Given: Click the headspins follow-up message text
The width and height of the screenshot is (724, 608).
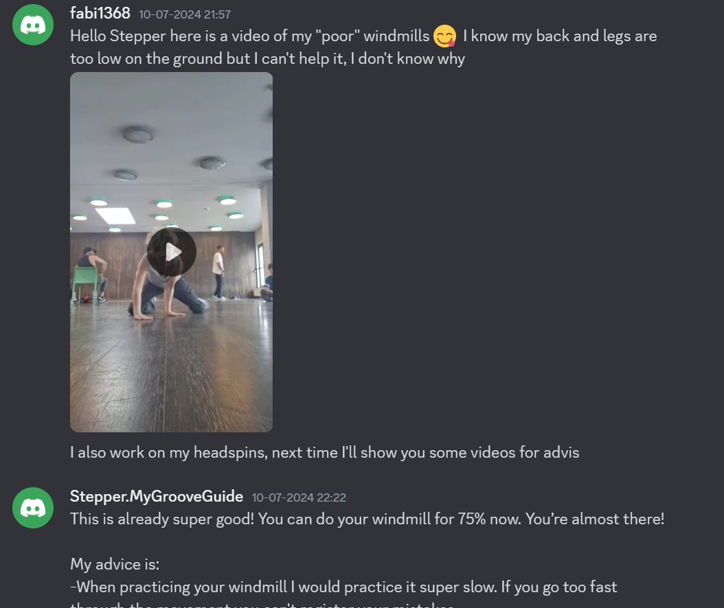Looking at the screenshot, I should pos(325,452).
